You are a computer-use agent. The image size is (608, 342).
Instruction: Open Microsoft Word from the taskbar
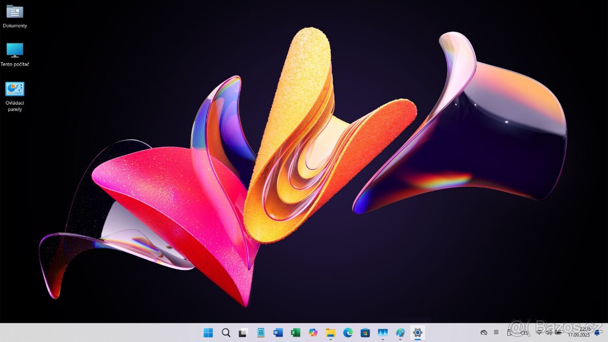click(278, 333)
